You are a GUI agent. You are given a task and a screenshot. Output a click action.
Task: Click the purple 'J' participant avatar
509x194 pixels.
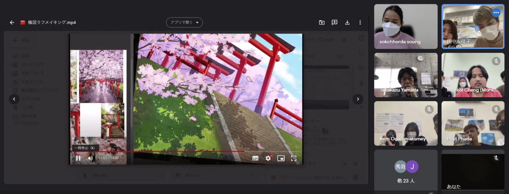click(412, 167)
